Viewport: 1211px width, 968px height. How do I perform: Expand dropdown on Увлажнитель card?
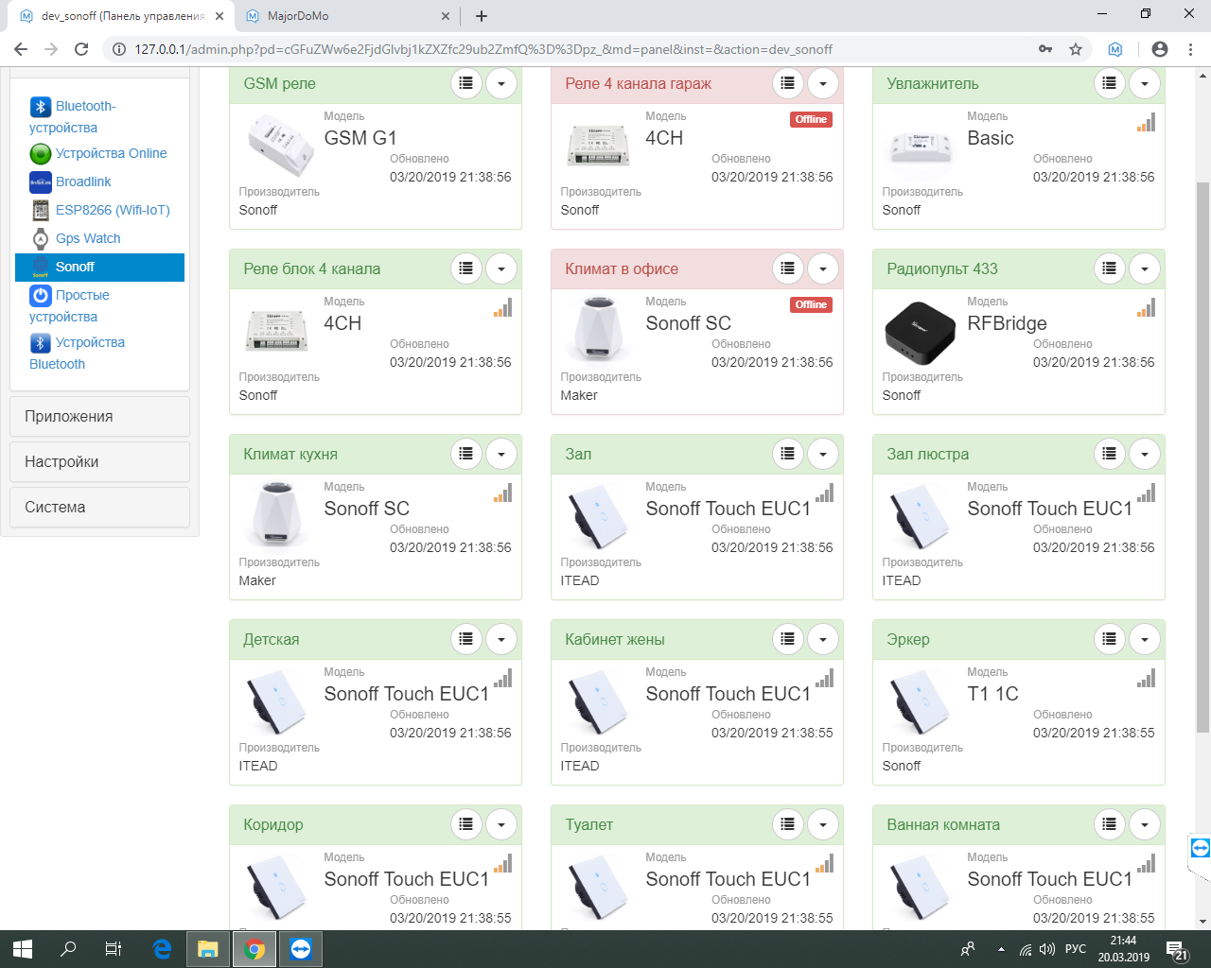(1145, 83)
